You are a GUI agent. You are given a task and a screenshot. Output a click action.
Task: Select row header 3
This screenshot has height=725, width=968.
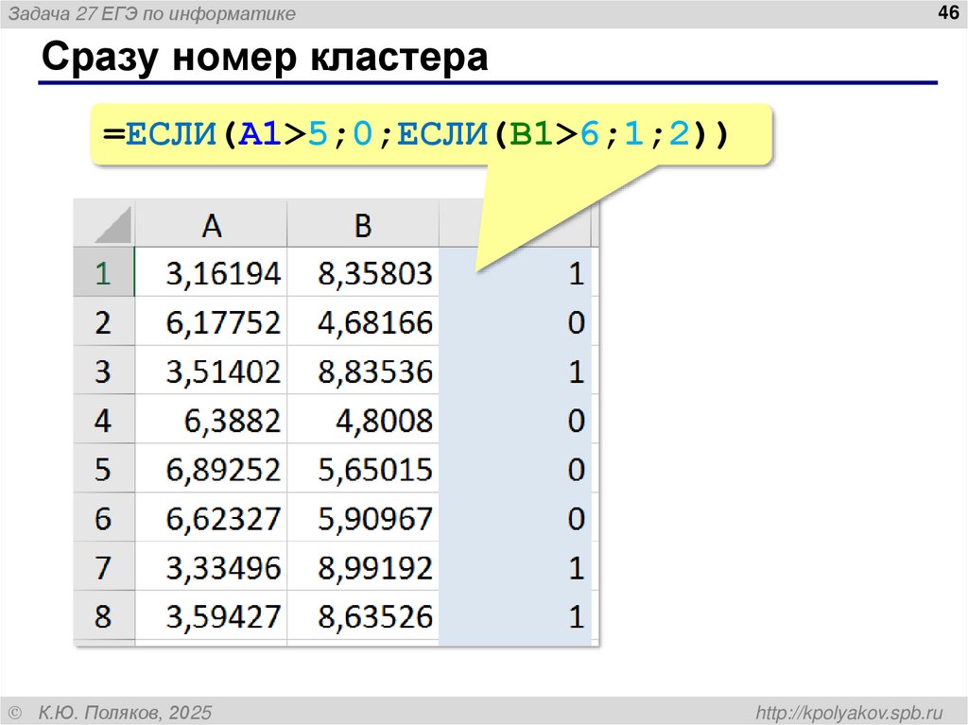104,371
